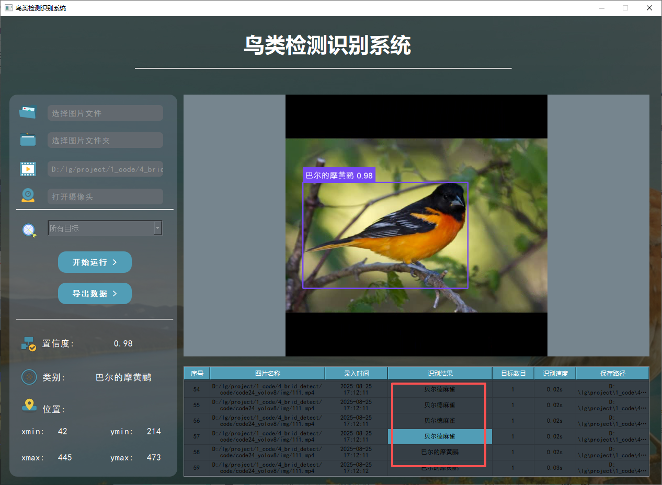This screenshot has height=485, width=662.
Task: Click the 图片名称 column header
Action: coord(268,373)
